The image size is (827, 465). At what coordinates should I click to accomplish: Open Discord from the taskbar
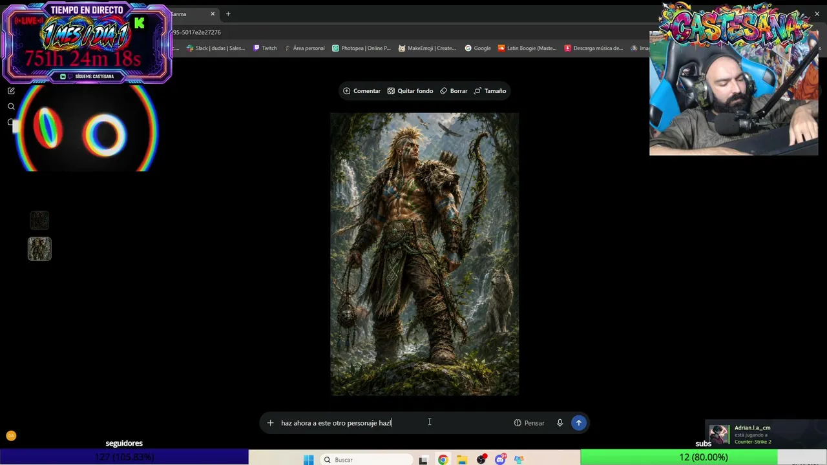pyautogui.click(x=500, y=459)
